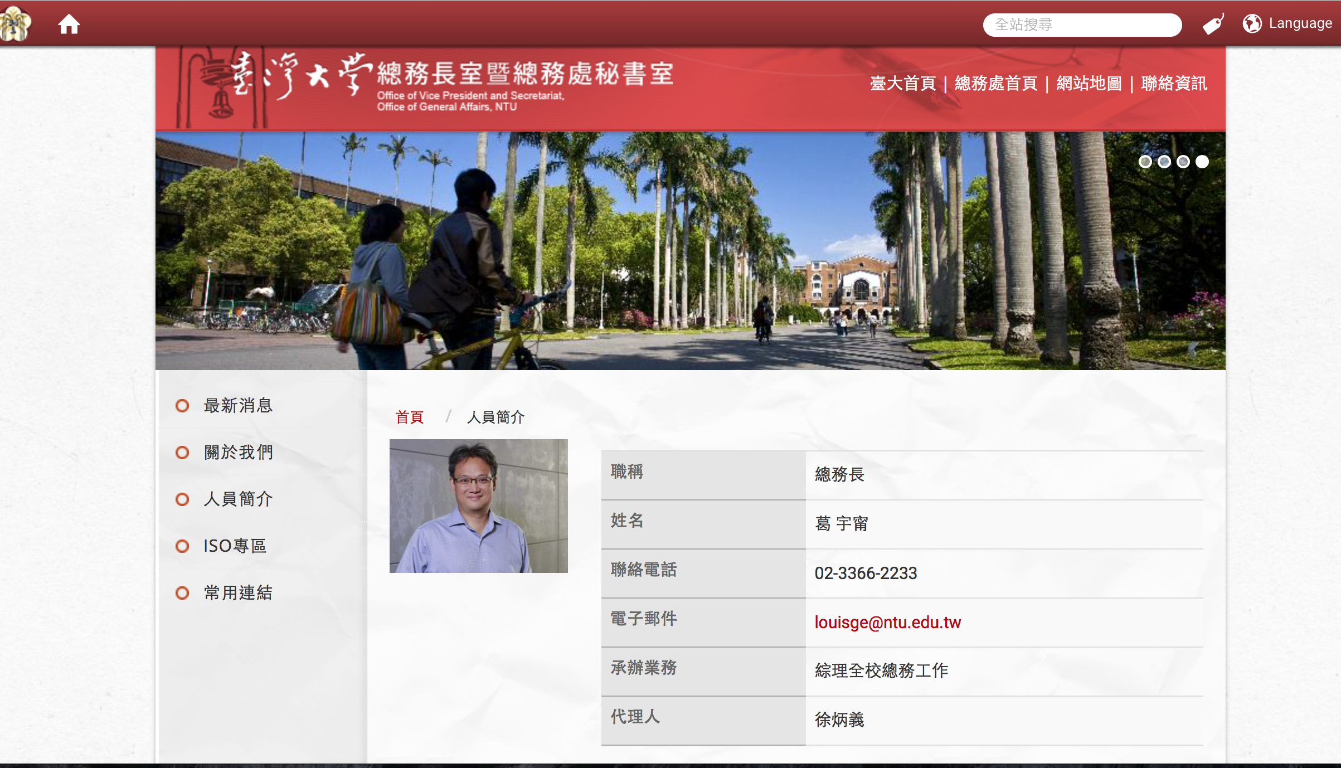The height and width of the screenshot is (768, 1341).
Task: Click the globe Language icon
Action: pos(1252,23)
